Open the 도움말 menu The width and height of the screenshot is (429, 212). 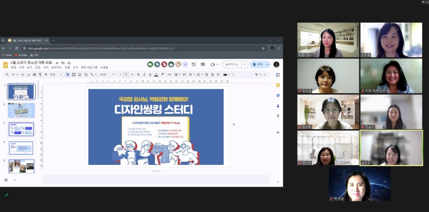coord(104,67)
